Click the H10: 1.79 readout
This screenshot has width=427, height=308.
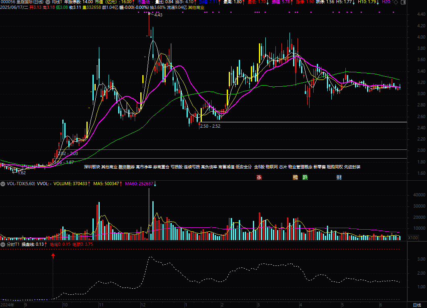coord(367,2)
